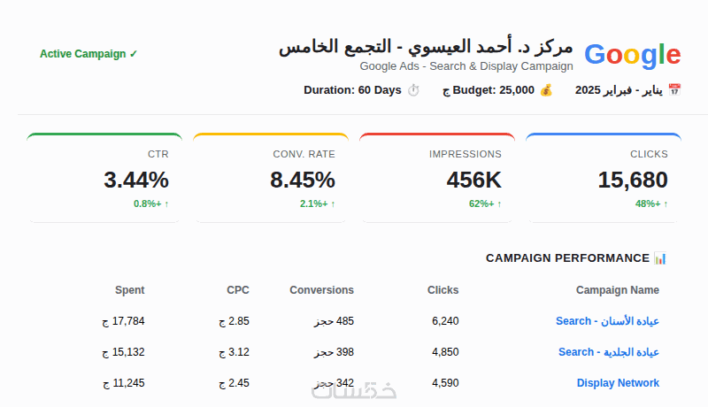This screenshot has width=708, height=407.
Task: Select the Clicks metric card
Action: coord(604,178)
